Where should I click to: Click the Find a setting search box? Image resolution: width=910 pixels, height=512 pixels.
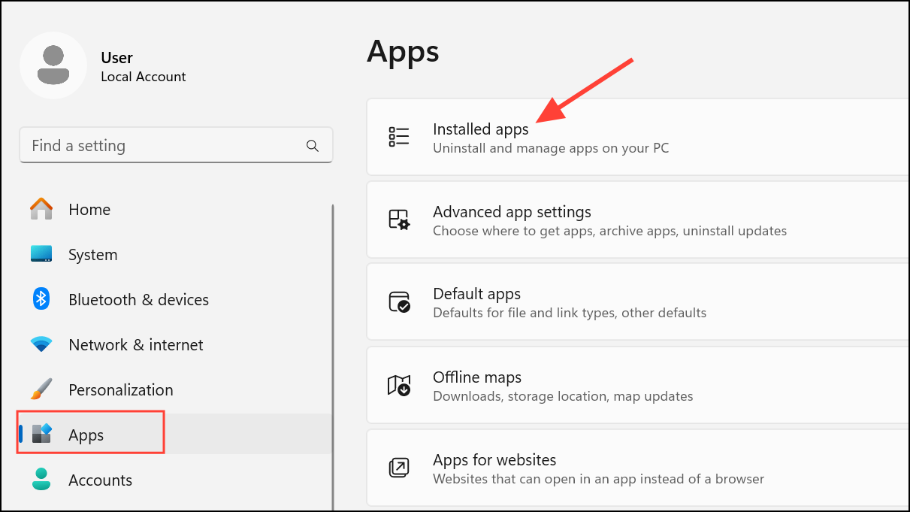(x=176, y=145)
